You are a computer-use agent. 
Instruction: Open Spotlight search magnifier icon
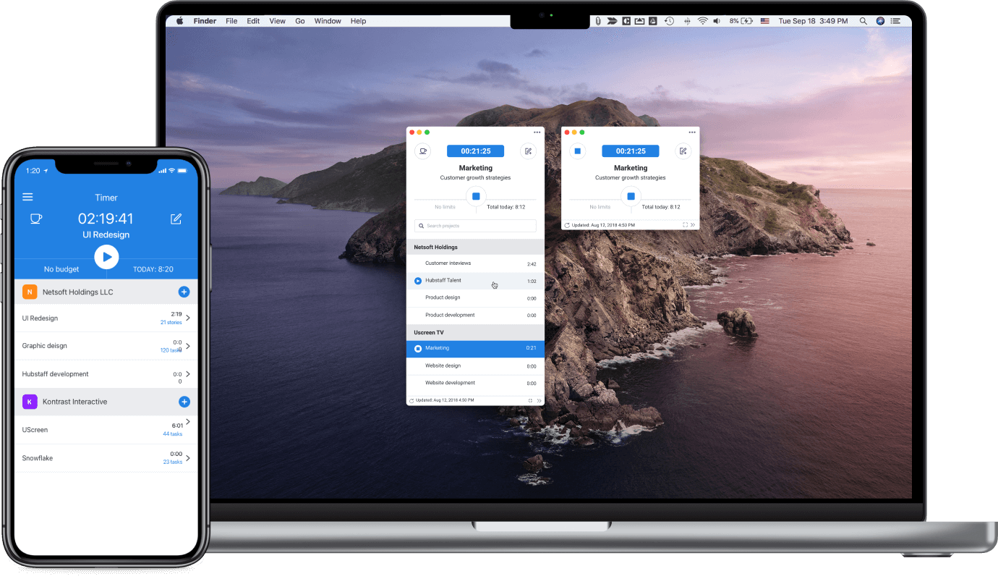click(x=863, y=21)
